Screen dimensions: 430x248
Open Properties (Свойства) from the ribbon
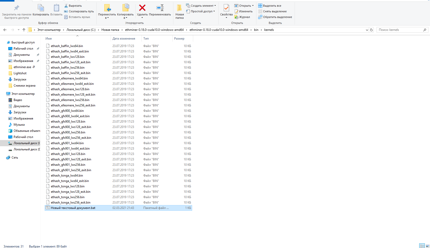pyautogui.click(x=226, y=11)
